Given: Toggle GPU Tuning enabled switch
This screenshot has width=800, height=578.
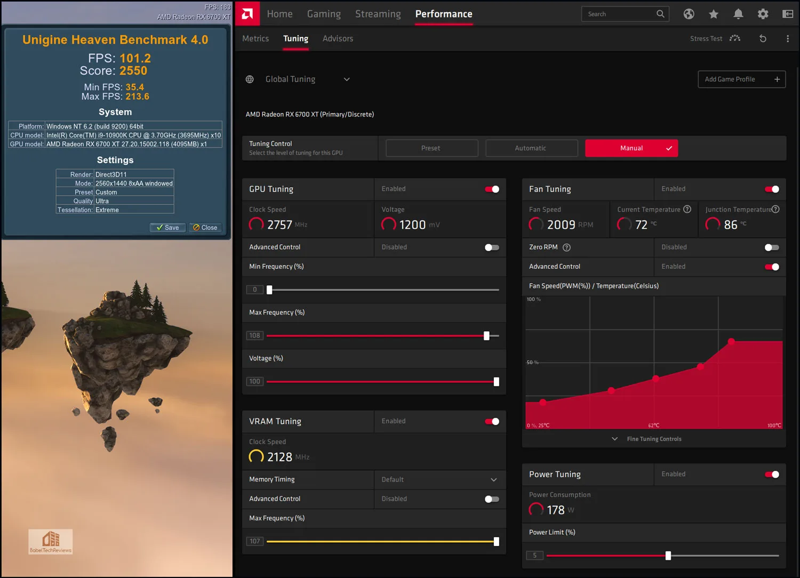Looking at the screenshot, I should click(492, 189).
